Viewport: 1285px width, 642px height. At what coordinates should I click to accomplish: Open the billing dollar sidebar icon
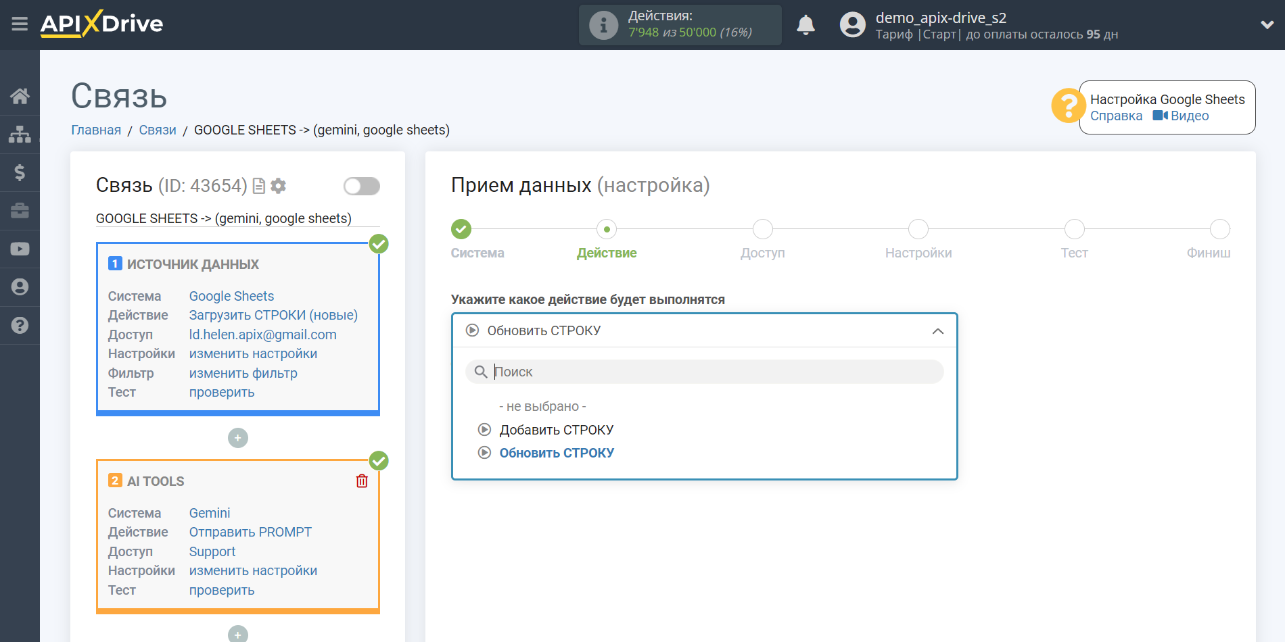coord(20,172)
